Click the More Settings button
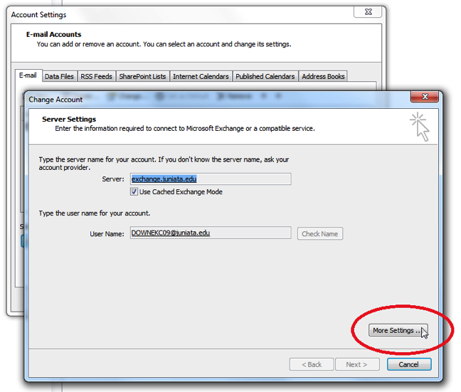The image size is (461, 392). click(398, 330)
